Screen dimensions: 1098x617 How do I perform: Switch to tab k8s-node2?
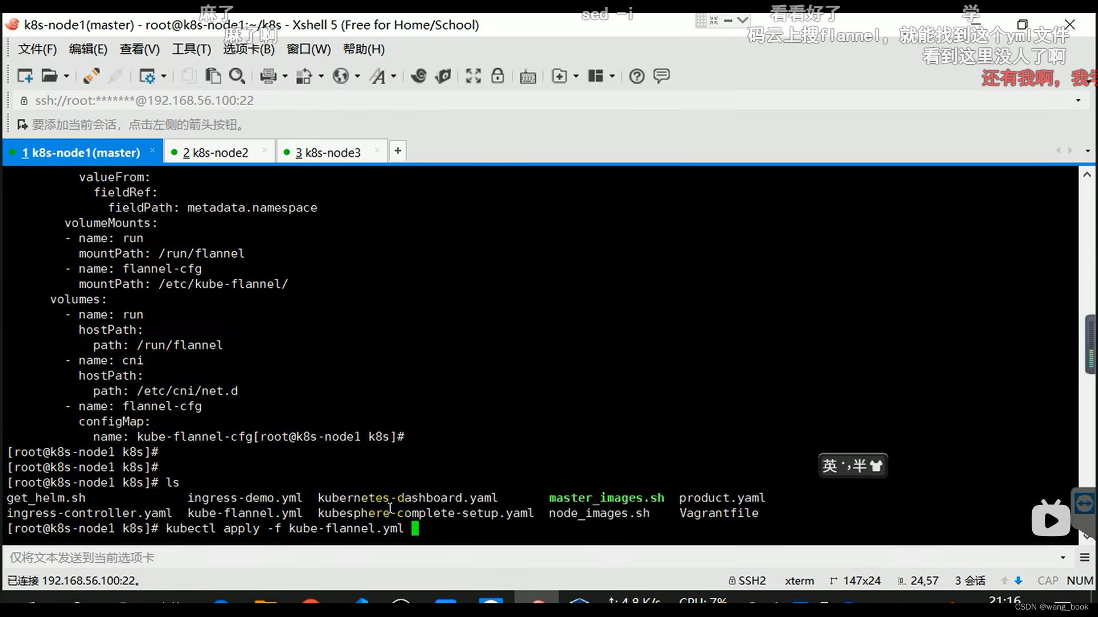pyautogui.click(x=215, y=151)
